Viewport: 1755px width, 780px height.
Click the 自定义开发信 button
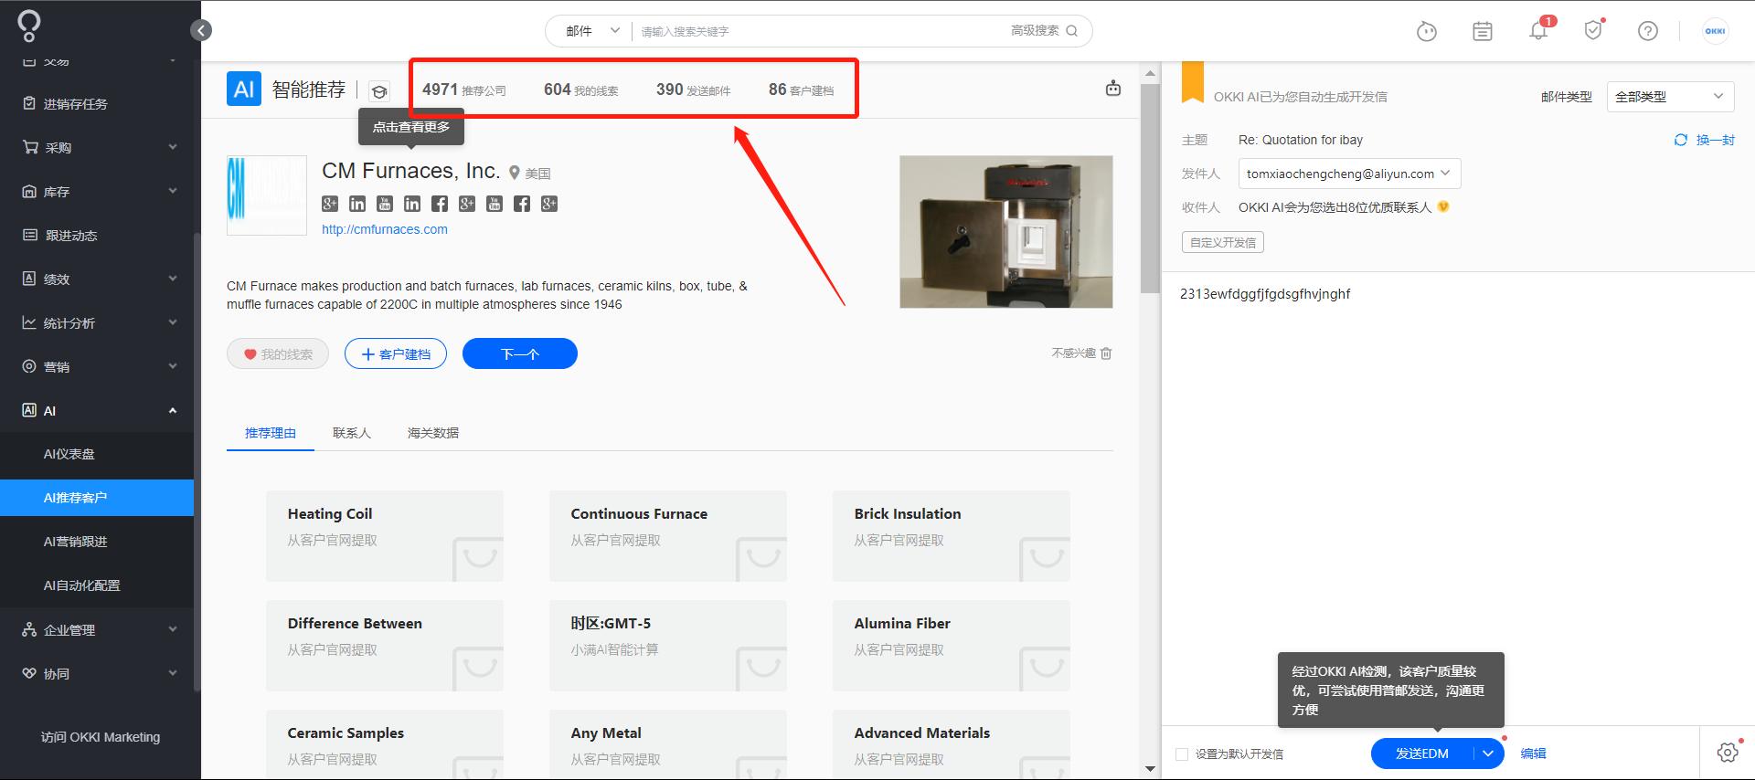pyautogui.click(x=1223, y=242)
